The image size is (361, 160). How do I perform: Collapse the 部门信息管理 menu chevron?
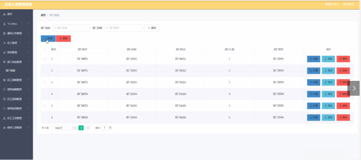28,62
